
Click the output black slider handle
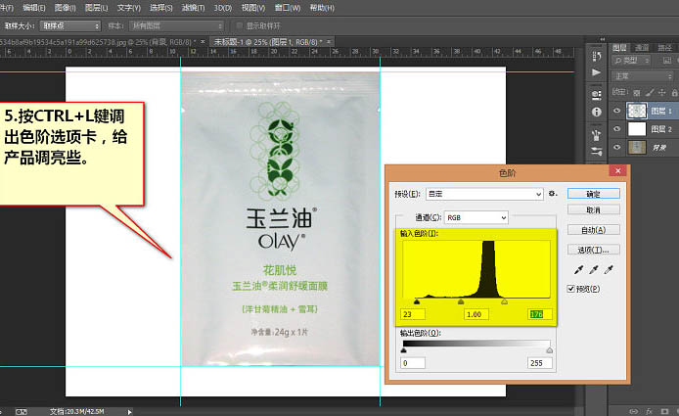404,350
